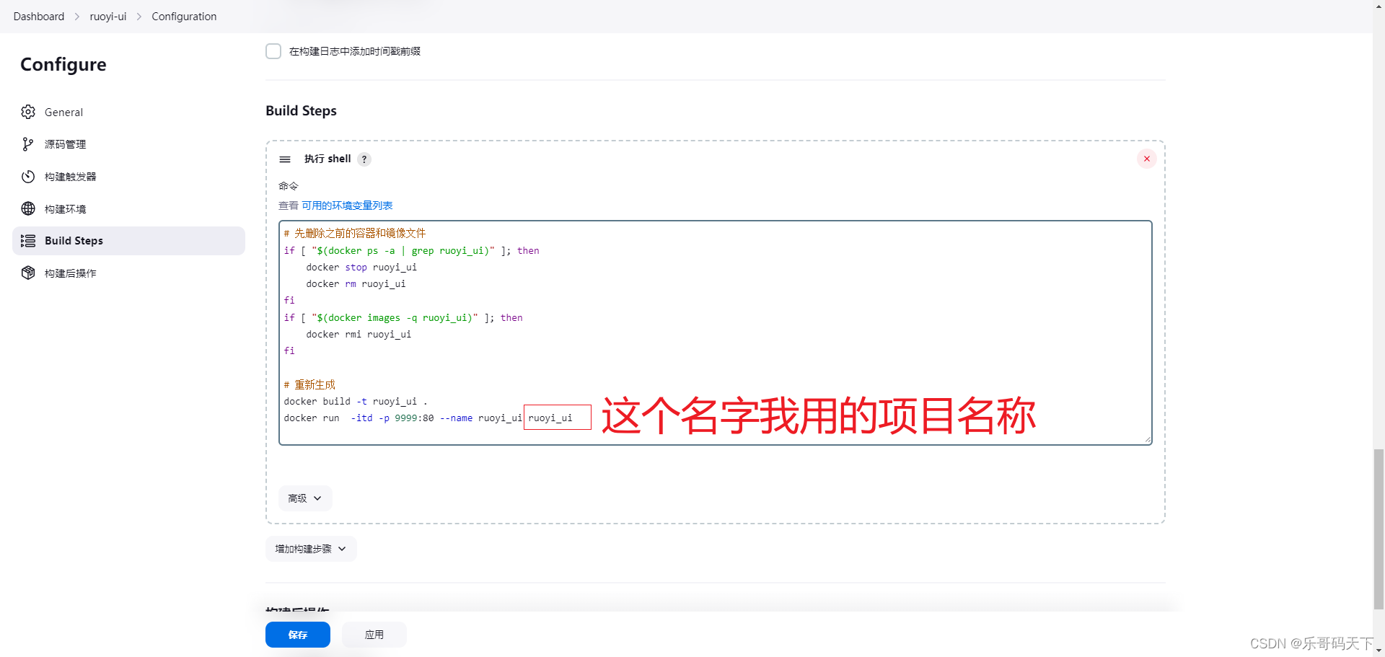Viewport: 1385px width, 657px height.
Task: Open the 增加构建步骤 dropdown
Action: pos(311,549)
